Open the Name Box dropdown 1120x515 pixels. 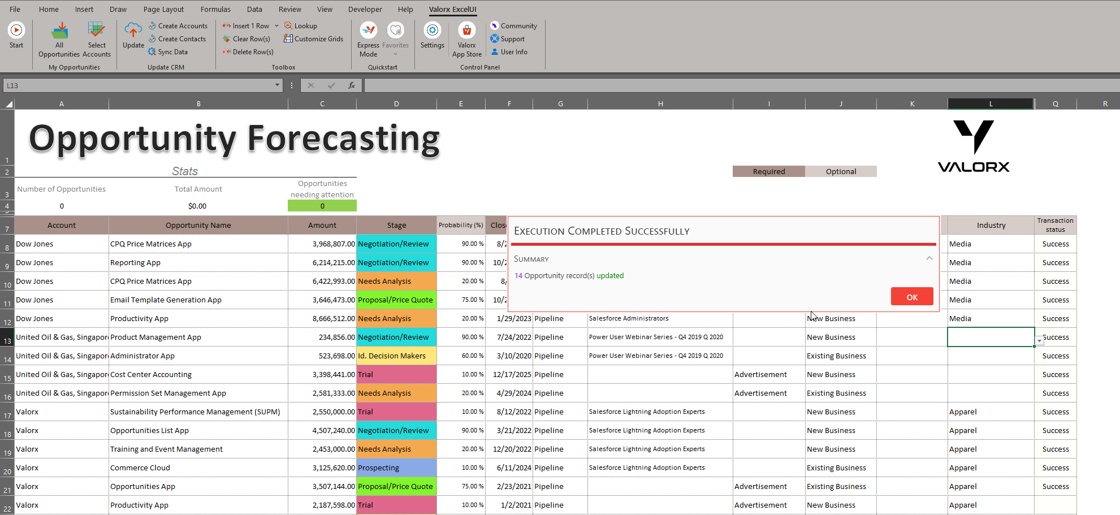pos(276,85)
